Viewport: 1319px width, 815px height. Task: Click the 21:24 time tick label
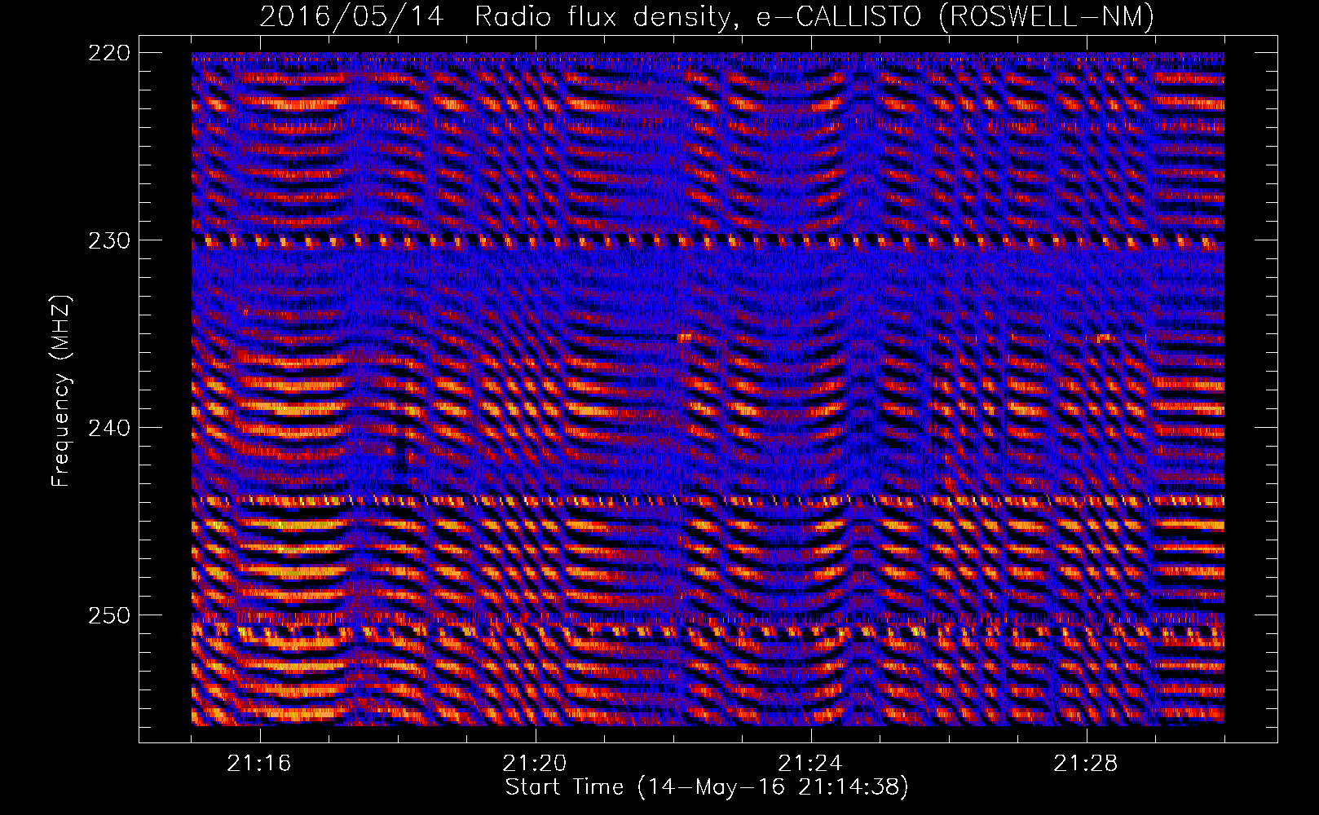[x=810, y=764]
